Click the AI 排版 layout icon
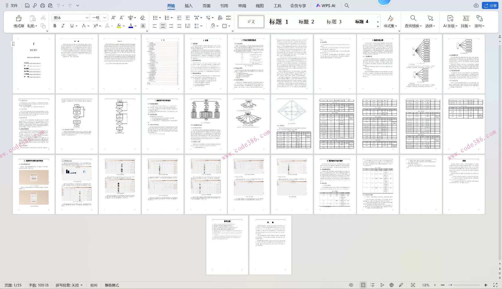The height and width of the screenshot is (289, 502). (450, 18)
